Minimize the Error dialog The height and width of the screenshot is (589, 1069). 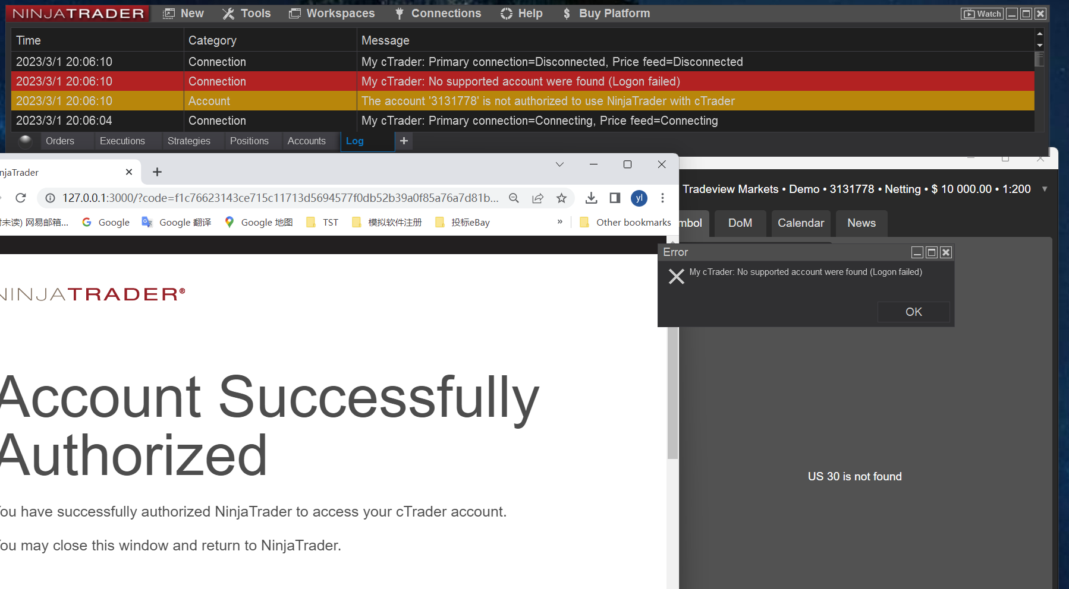917,252
